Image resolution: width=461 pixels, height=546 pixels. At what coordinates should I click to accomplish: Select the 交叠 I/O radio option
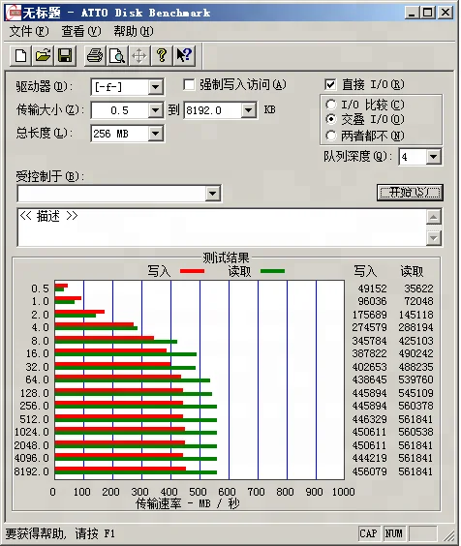[x=330, y=119]
